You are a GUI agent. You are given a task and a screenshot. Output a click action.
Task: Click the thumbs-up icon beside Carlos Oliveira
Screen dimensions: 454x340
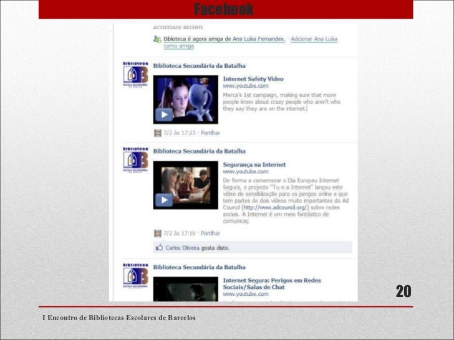(x=159, y=247)
